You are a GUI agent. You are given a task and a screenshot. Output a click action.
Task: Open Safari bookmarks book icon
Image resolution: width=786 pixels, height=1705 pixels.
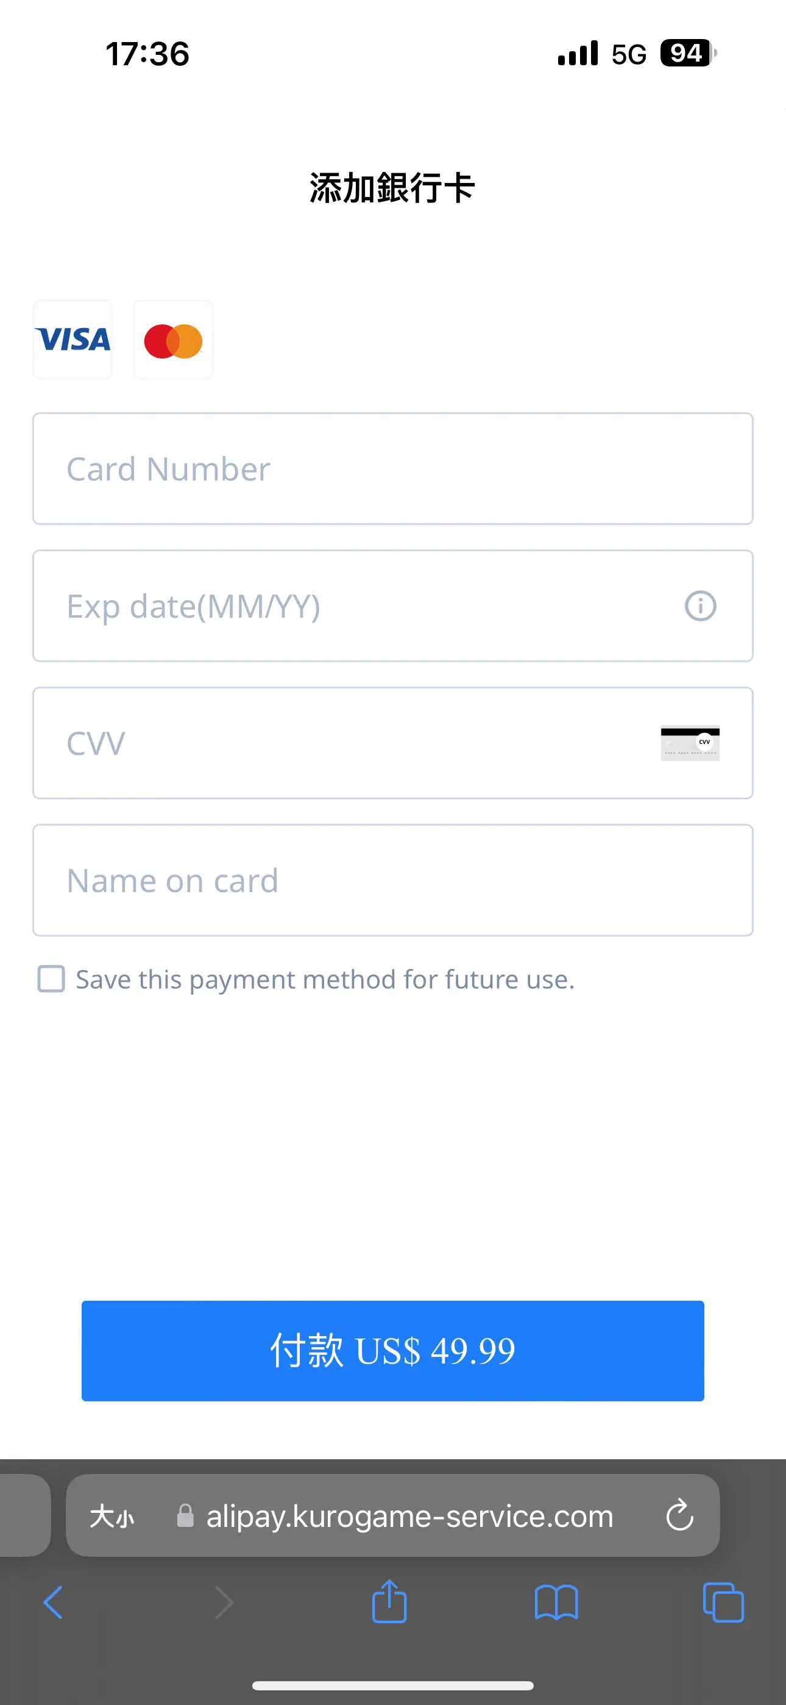pos(556,1603)
